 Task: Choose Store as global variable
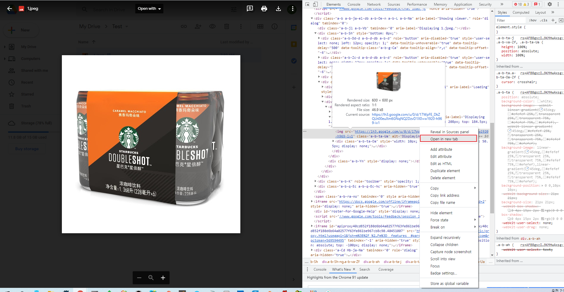[449, 283]
